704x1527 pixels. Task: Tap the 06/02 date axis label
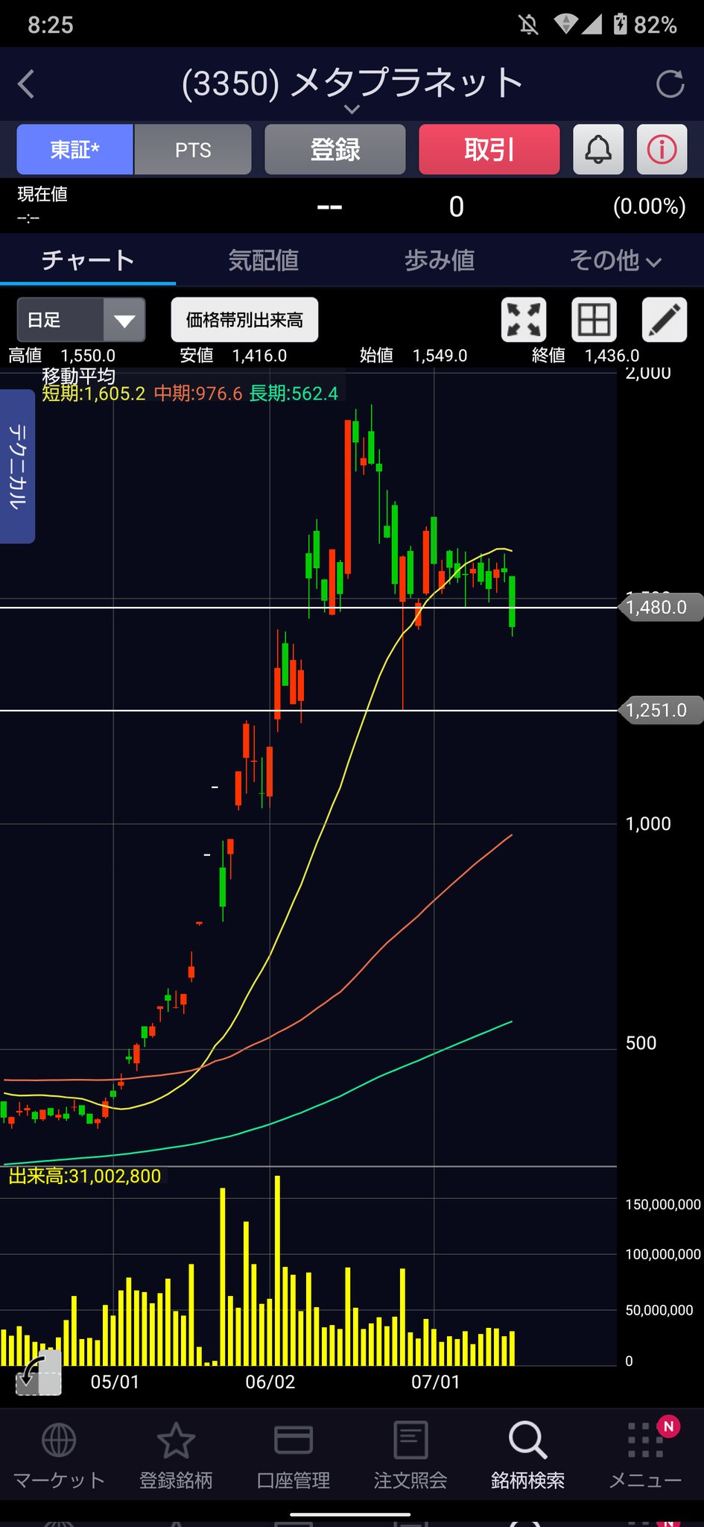point(270,1382)
